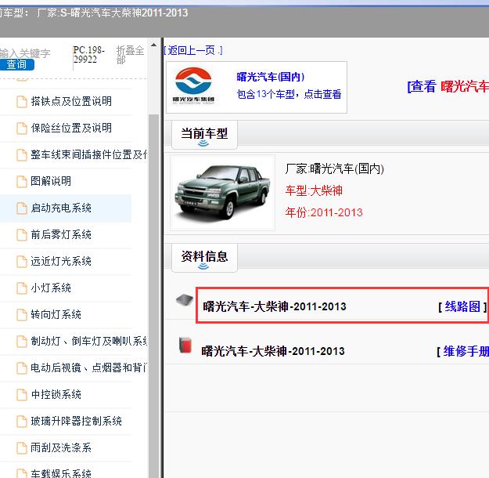The height and width of the screenshot is (478, 489).
Task: Click document icon beside 电动后视镜
Action: click(x=22, y=368)
